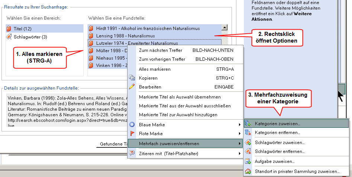The width and height of the screenshot is (352, 177).
Task: Click tag icon next to Schlagwörter (3)
Action: 9,37
